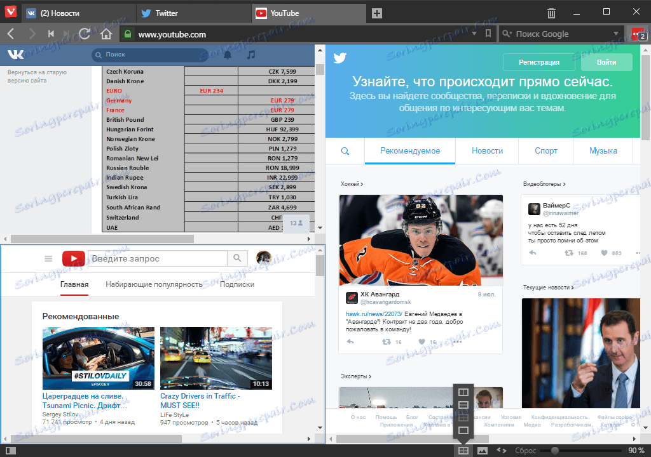Open page actions in the status bar
The height and width of the screenshot is (457, 651).
coord(502,451)
